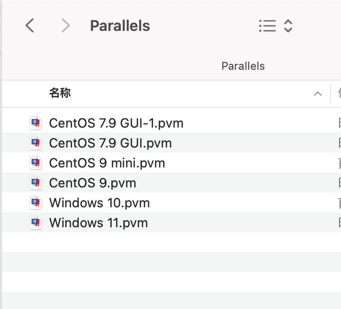Viewport: 341px width, 309px height.
Task: Select the CentOS 9 mini.pvm filename
Action: pyautogui.click(x=107, y=163)
